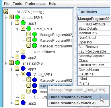111x108 pixels.
Task: Click blue status circle of app2 under shasta1RMS
Action: [x=23, y=57]
